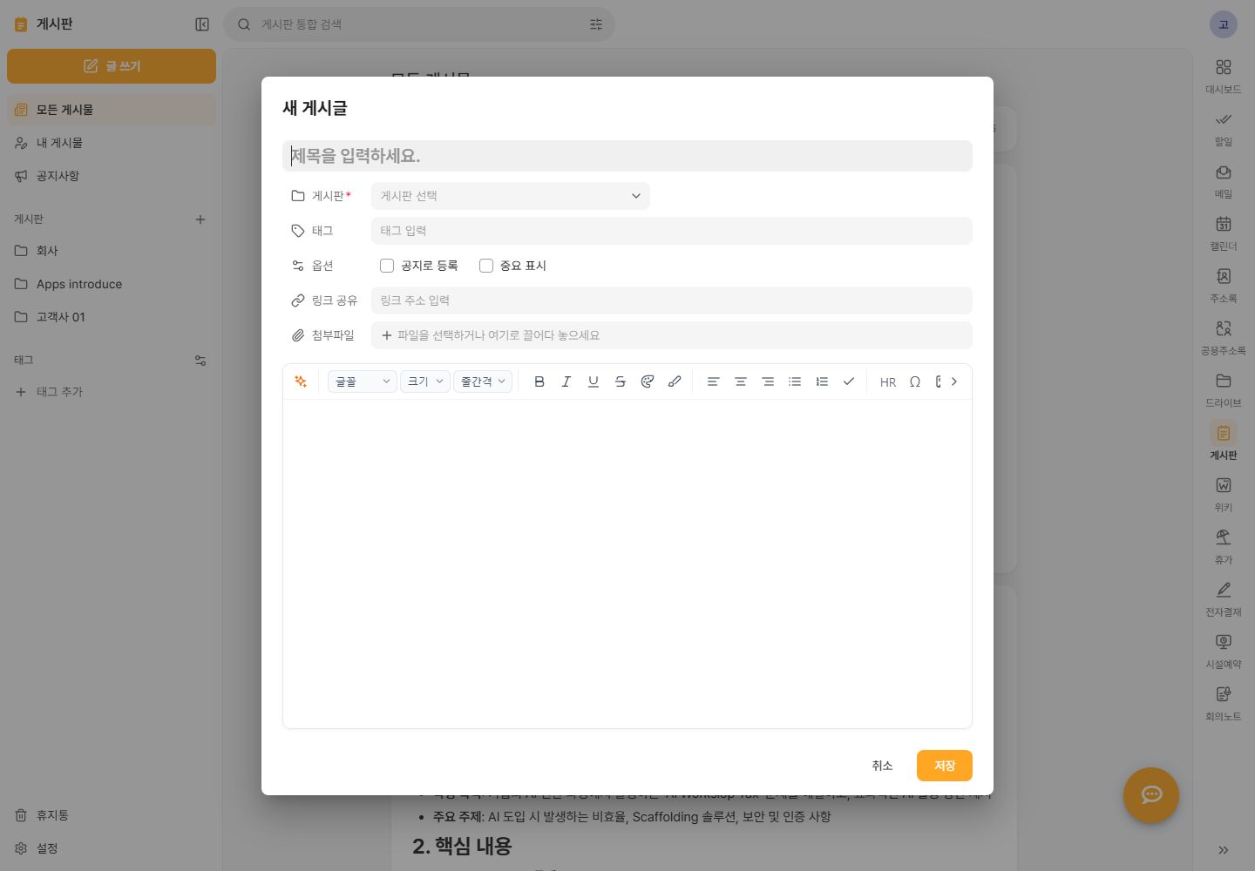Click the 저장 button
The height and width of the screenshot is (871, 1255).
[x=945, y=766]
